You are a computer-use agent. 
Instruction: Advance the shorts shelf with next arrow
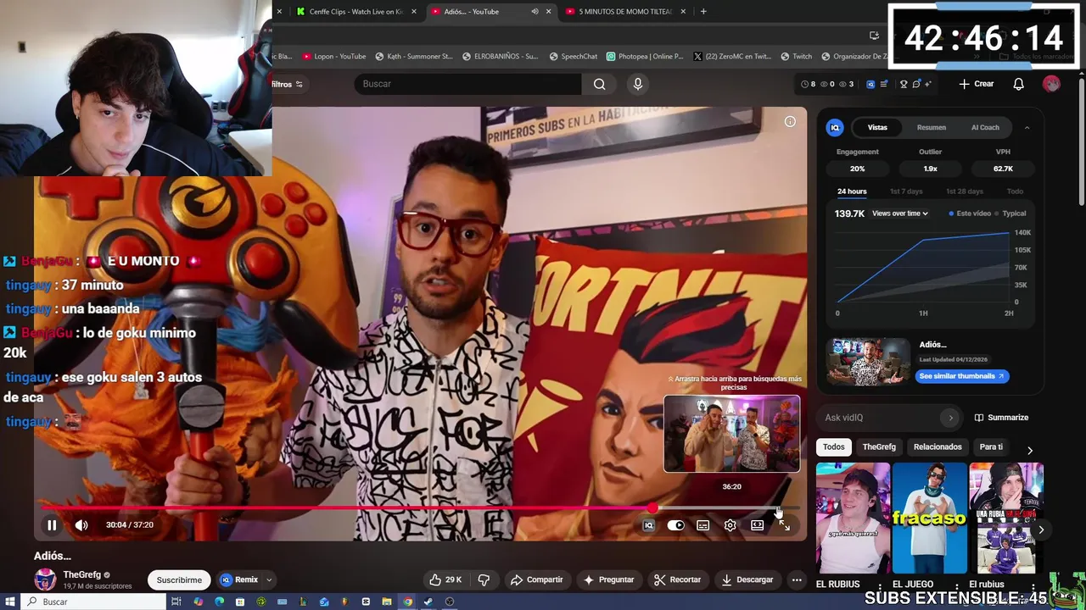click(1041, 530)
